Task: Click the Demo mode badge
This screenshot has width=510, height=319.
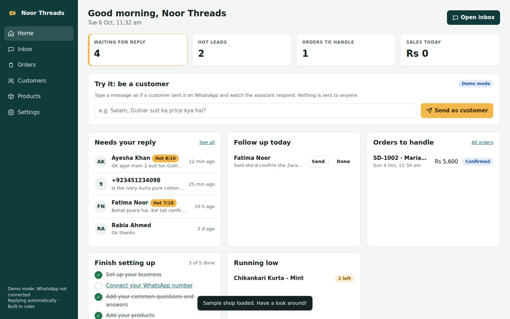Action: tap(476, 84)
